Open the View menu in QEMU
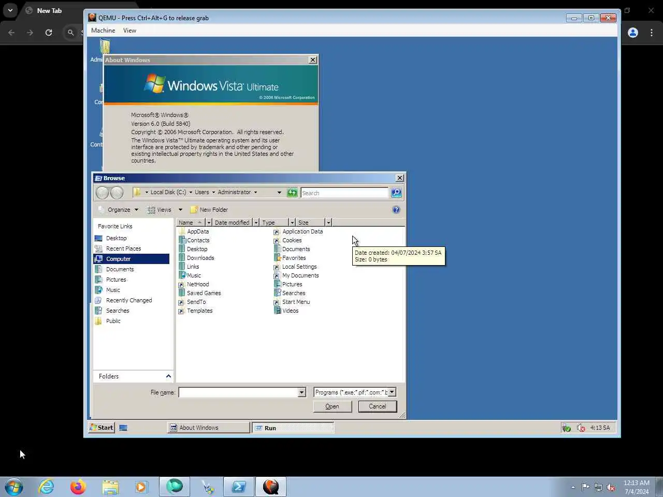This screenshot has height=497, width=663. click(x=129, y=31)
